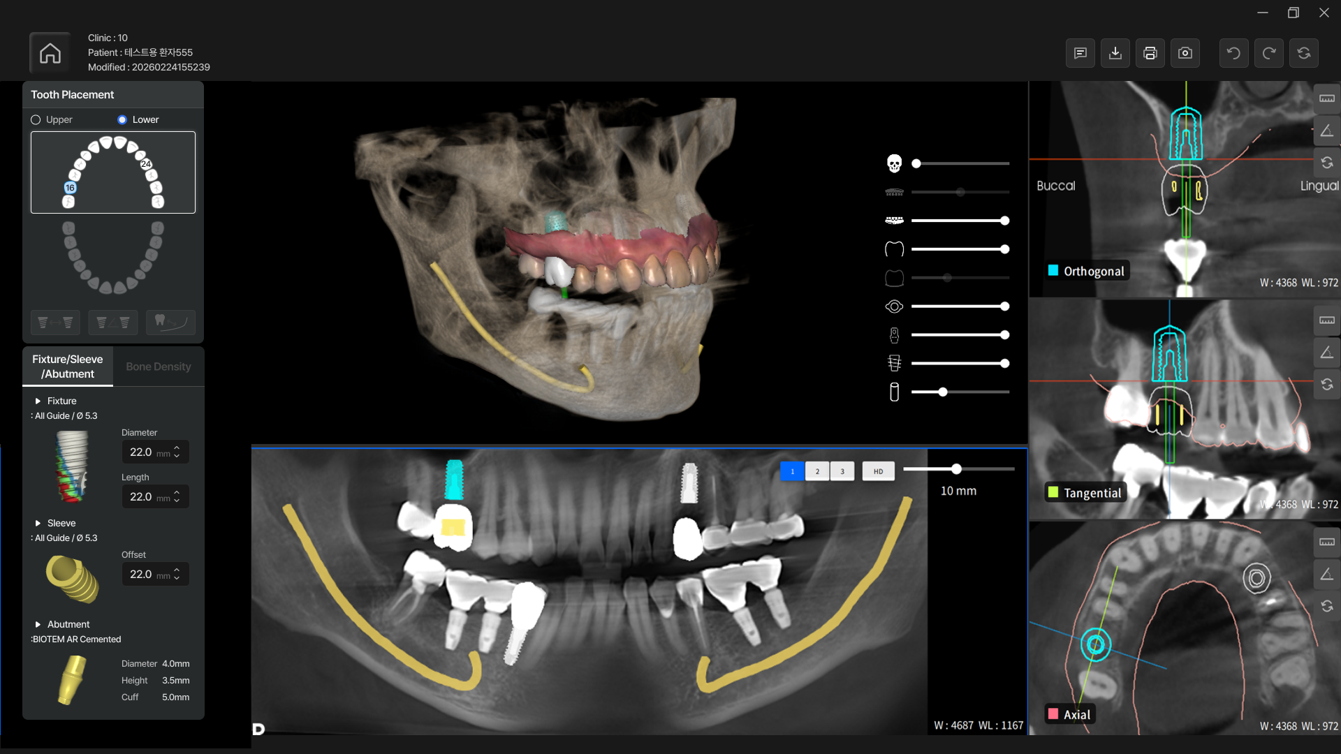This screenshot has width=1341, height=754.
Task: Decrease the fixture Length value
Action: click(x=177, y=501)
